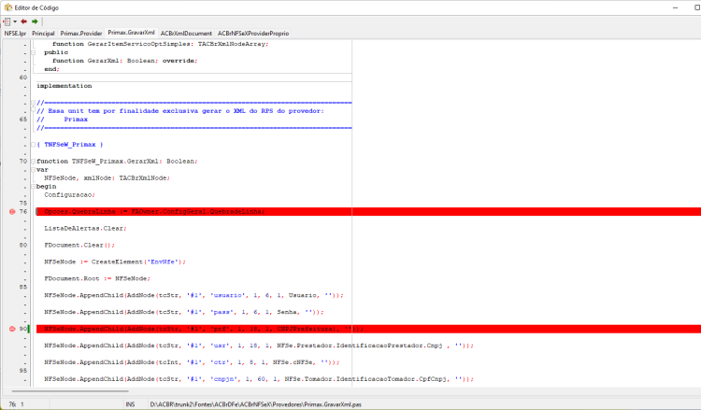
Task: Collapse the var block fold marker
Action: pos(33,170)
